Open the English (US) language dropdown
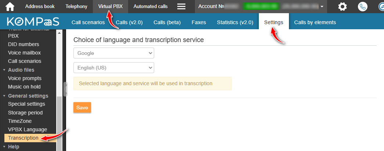Image resolution: width=384 pixels, height=151 pixels. tap(114, 68)
